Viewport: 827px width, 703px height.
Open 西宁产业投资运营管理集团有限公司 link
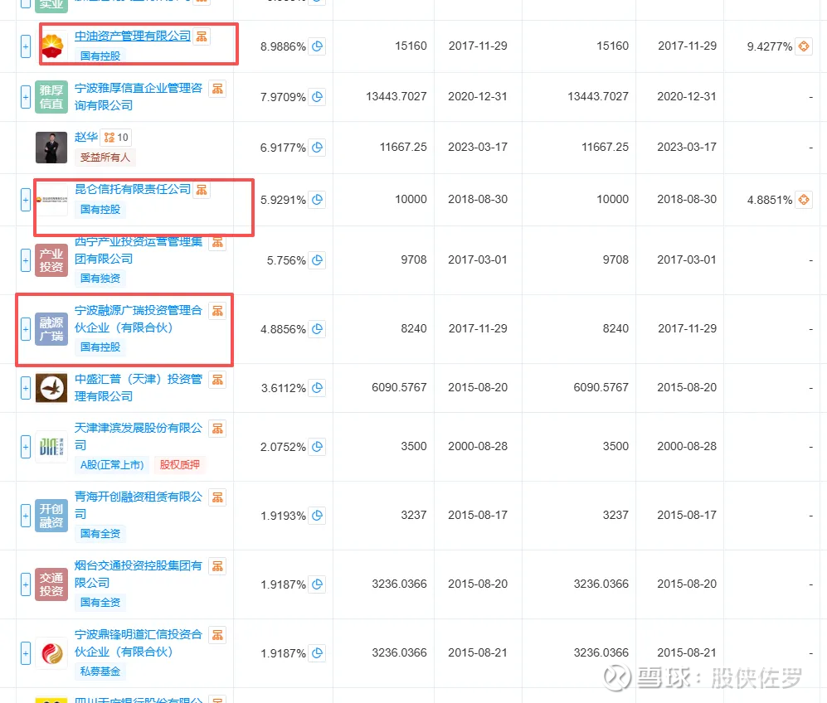point(139,250)
